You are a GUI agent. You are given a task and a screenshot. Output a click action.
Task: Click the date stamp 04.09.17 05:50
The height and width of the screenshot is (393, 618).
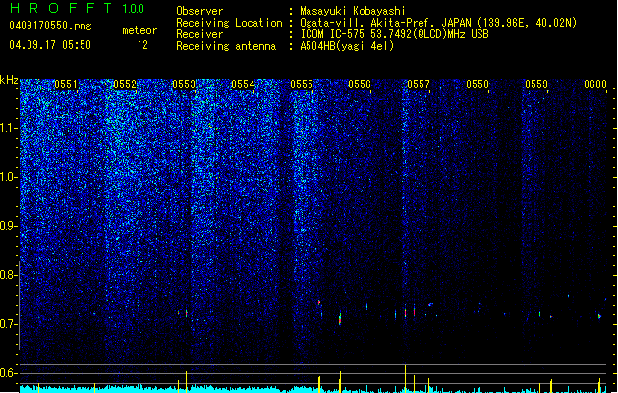(50, 45)
